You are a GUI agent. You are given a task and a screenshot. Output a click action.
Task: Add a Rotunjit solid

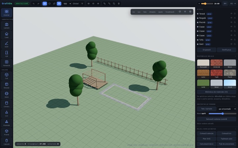(x=7, y=85)
